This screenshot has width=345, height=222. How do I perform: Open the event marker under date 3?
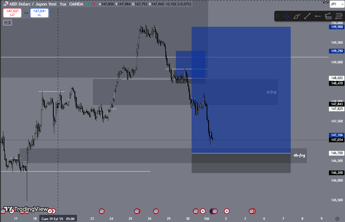252,211
